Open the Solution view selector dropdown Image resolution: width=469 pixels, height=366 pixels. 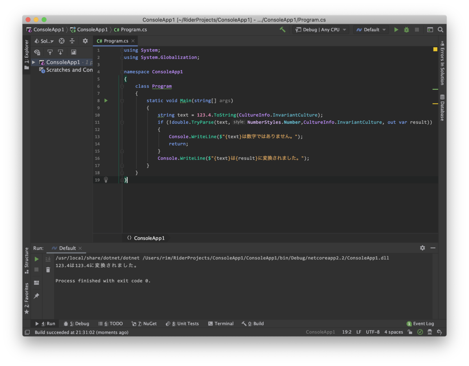pyautogui.click(x=44, y=41)
